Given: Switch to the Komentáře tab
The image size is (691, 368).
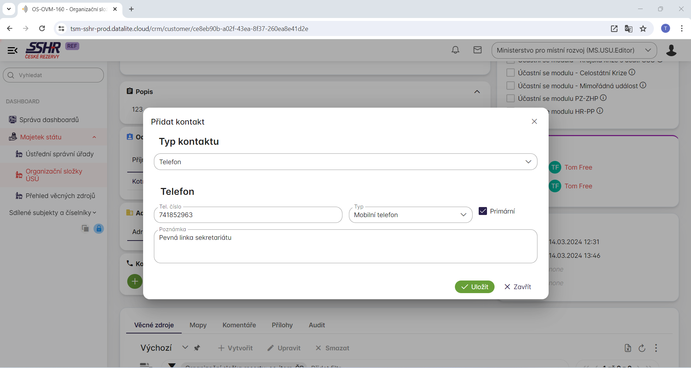Looking at the screenshot, I should pyautogui.click(x=239, y=325).
